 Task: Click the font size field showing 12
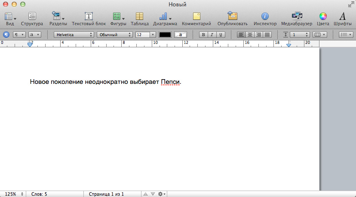point(142,34)
